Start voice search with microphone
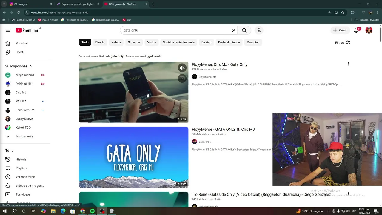Image resolution: width=382 pixels, height=215 pixels. 259,30
